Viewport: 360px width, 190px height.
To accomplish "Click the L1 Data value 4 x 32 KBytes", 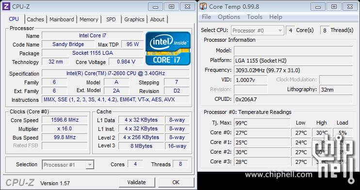I will 141,120.
